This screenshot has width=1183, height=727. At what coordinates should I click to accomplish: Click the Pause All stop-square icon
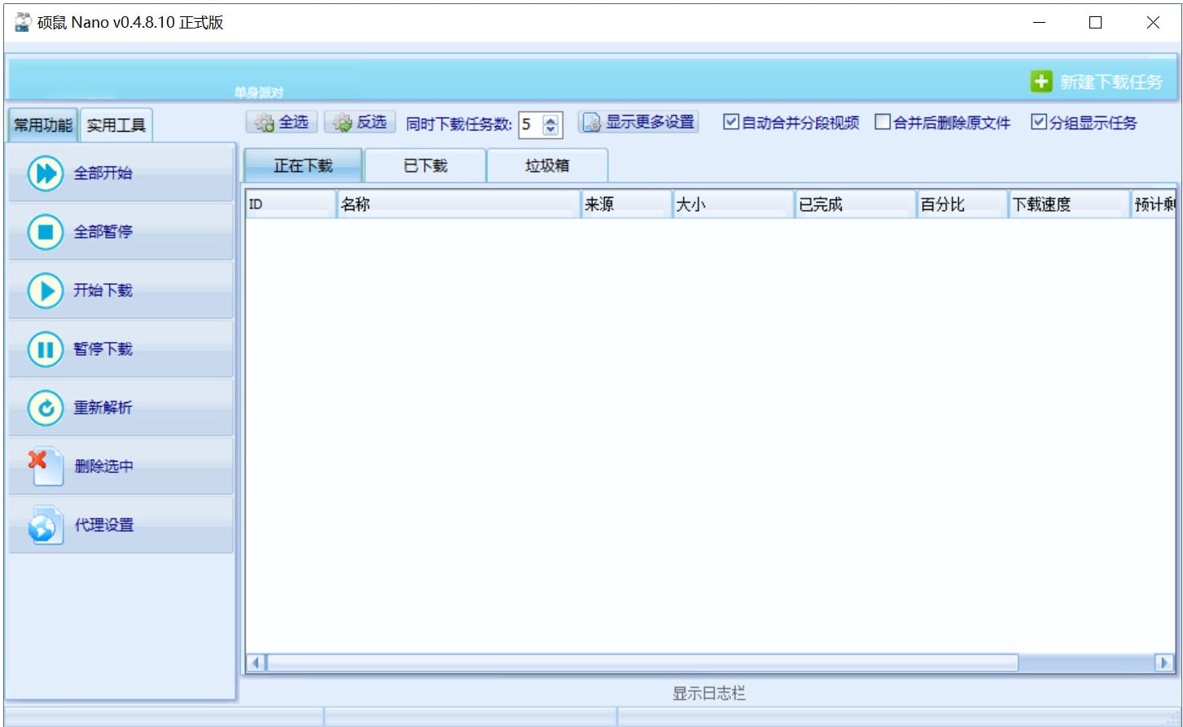(x=45, y=231)
